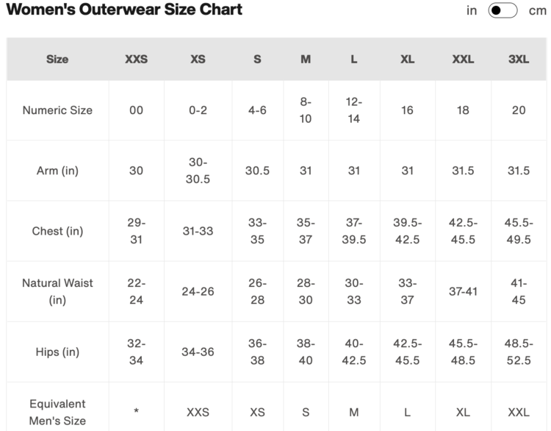
Task: Select the 48.5-52.5 hips value cell
Action: point(519,352)
